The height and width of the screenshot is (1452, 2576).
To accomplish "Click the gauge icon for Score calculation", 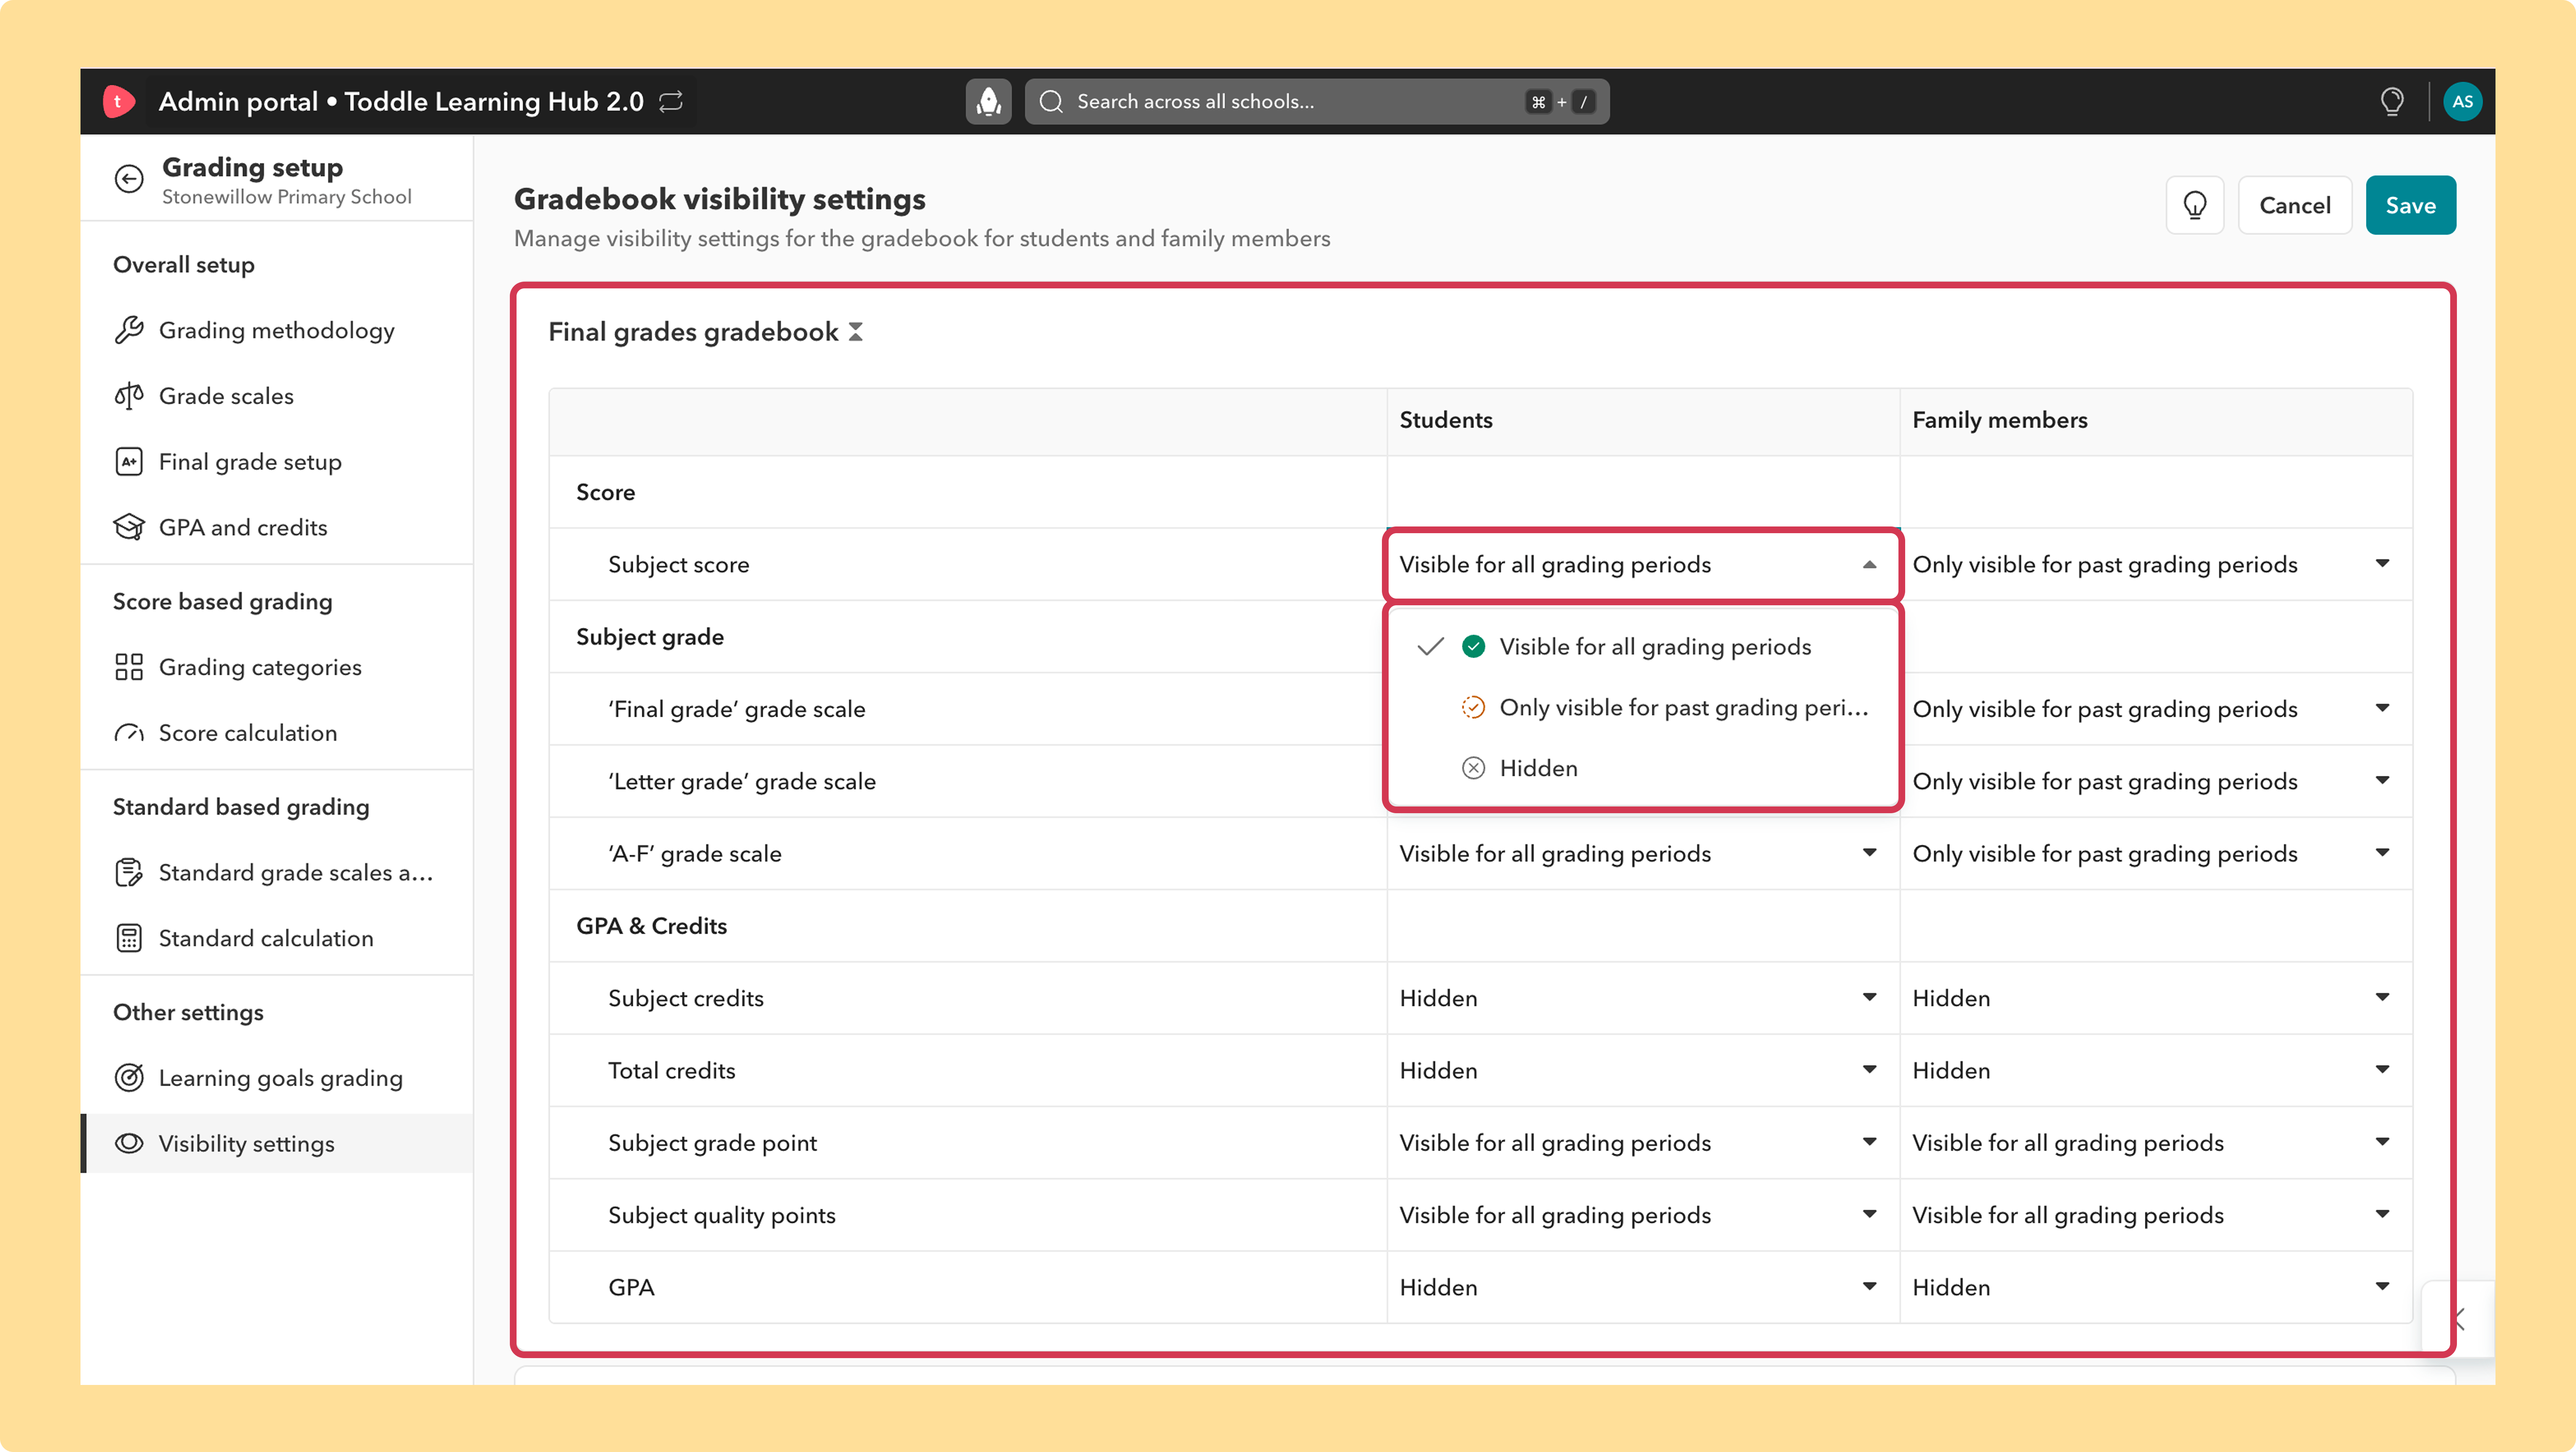I will pos(129,733).
